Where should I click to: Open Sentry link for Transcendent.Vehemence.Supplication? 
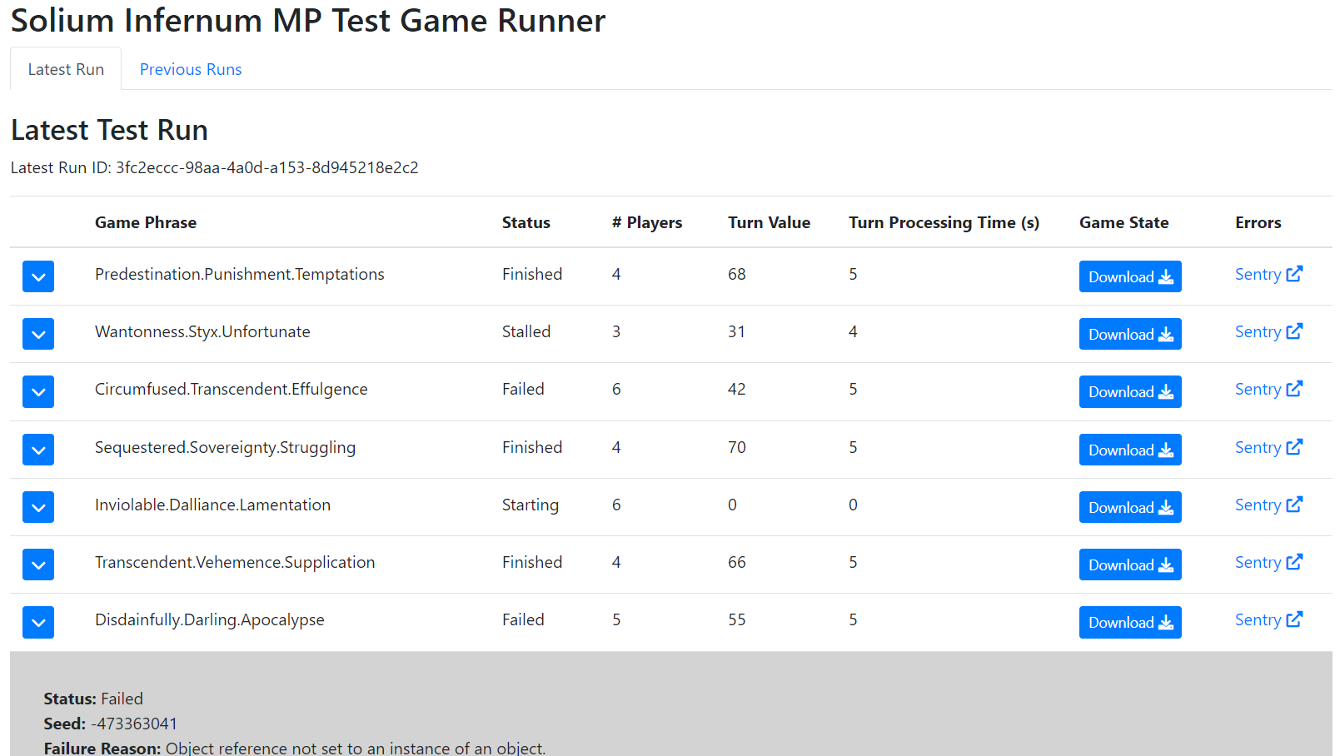[x=1268, y=562]
